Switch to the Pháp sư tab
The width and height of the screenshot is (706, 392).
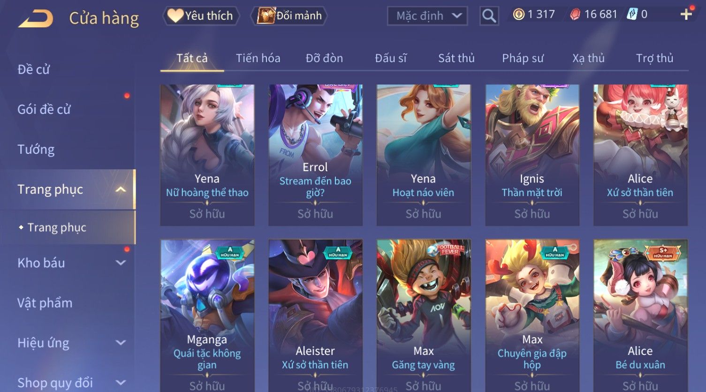coord(523,58)
